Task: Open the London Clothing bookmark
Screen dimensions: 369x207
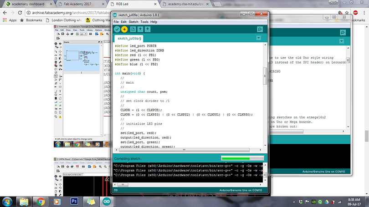Action: [64, 20]
